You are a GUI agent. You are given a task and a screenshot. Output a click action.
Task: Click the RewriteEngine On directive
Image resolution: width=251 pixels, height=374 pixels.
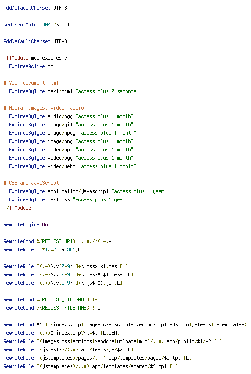(x=26, y=224)
